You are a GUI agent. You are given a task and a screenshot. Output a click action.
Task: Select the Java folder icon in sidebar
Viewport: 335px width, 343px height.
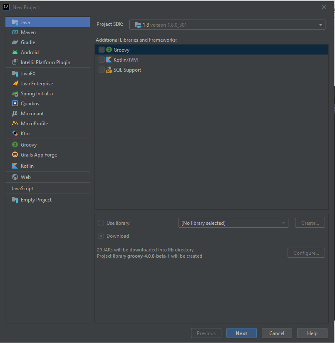coord(15,22)
